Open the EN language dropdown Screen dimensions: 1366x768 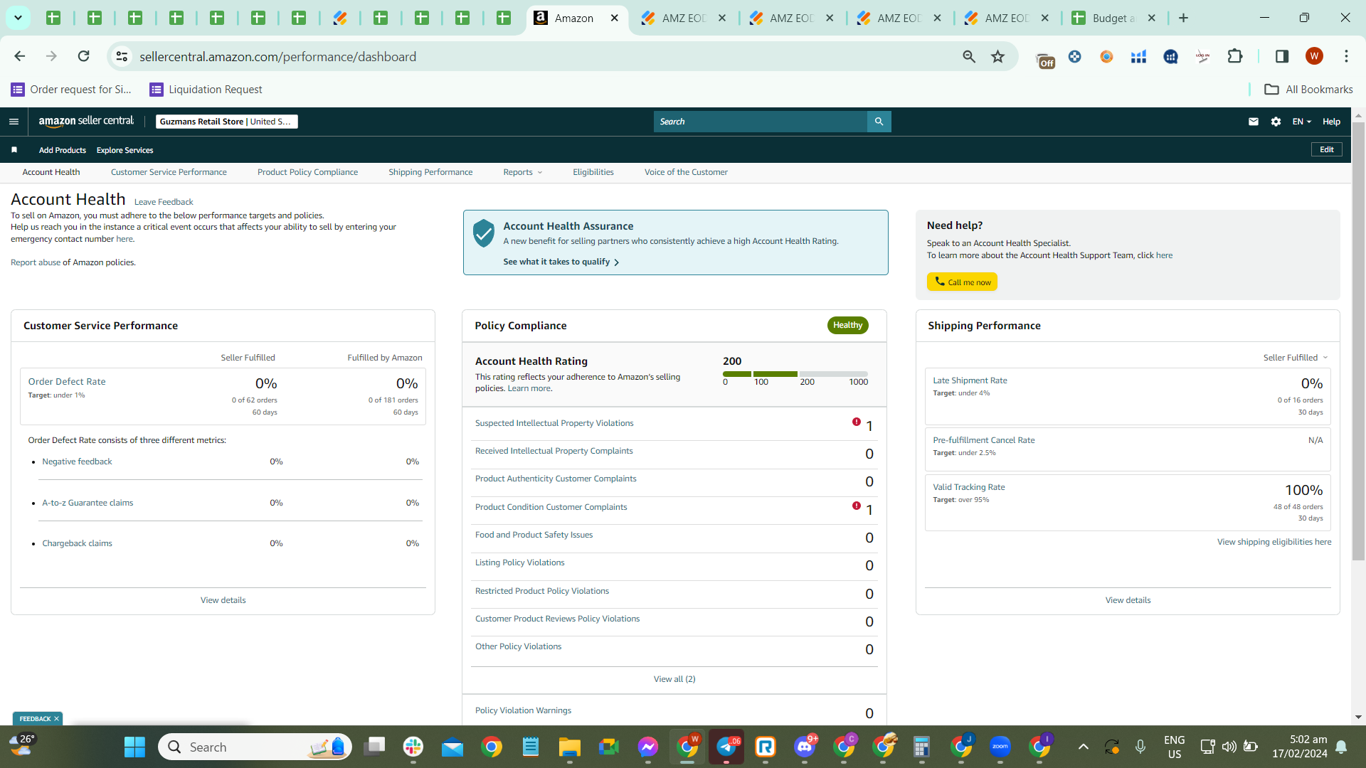[1301, 122]
